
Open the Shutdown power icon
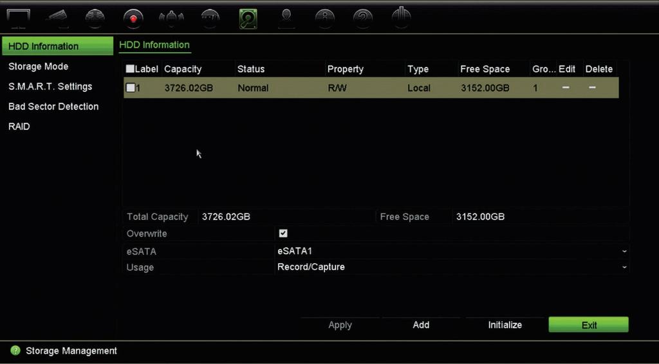coord(402,18)
